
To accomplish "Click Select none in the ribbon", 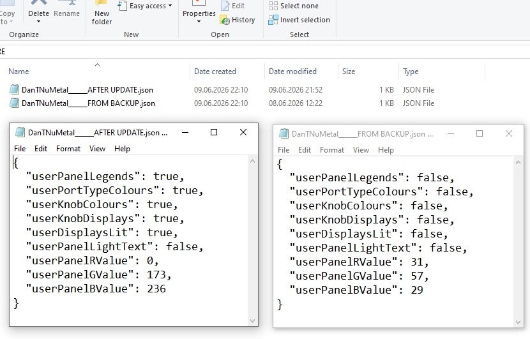I will pyautogui.click(x=293, y=6).
